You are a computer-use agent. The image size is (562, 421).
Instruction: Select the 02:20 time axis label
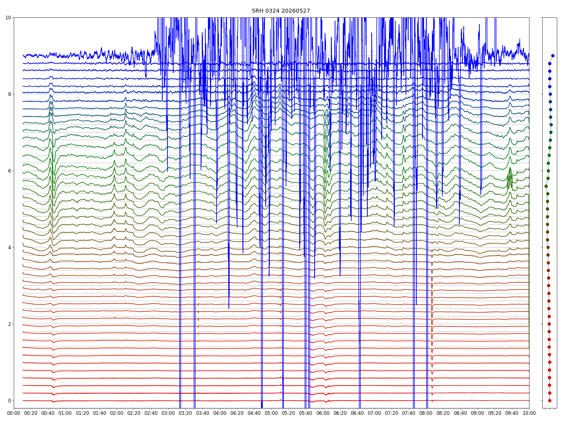point(134,413)
